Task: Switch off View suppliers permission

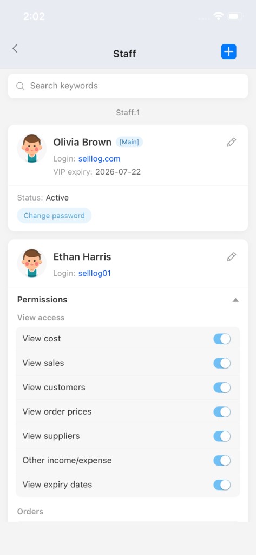Action: coord(222,436)
